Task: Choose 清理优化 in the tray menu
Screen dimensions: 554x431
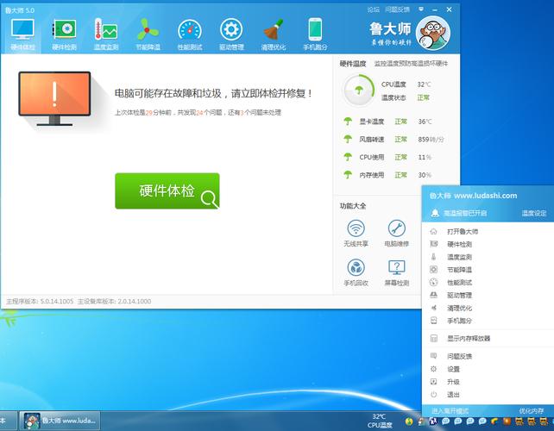Action: [x=488, y=308]
